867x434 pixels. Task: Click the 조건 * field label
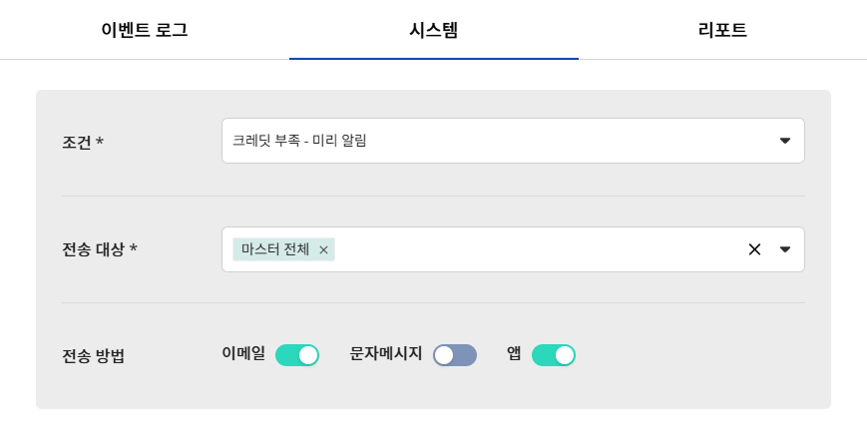coord(83,142)
